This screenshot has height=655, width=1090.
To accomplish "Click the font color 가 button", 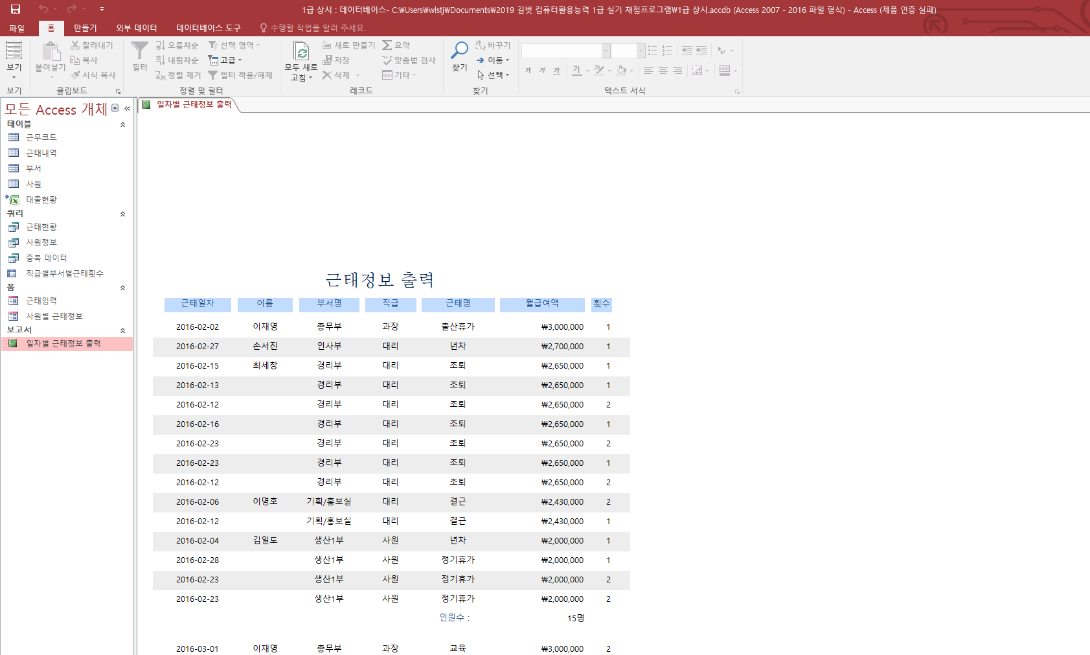I will tap(576, 70).
